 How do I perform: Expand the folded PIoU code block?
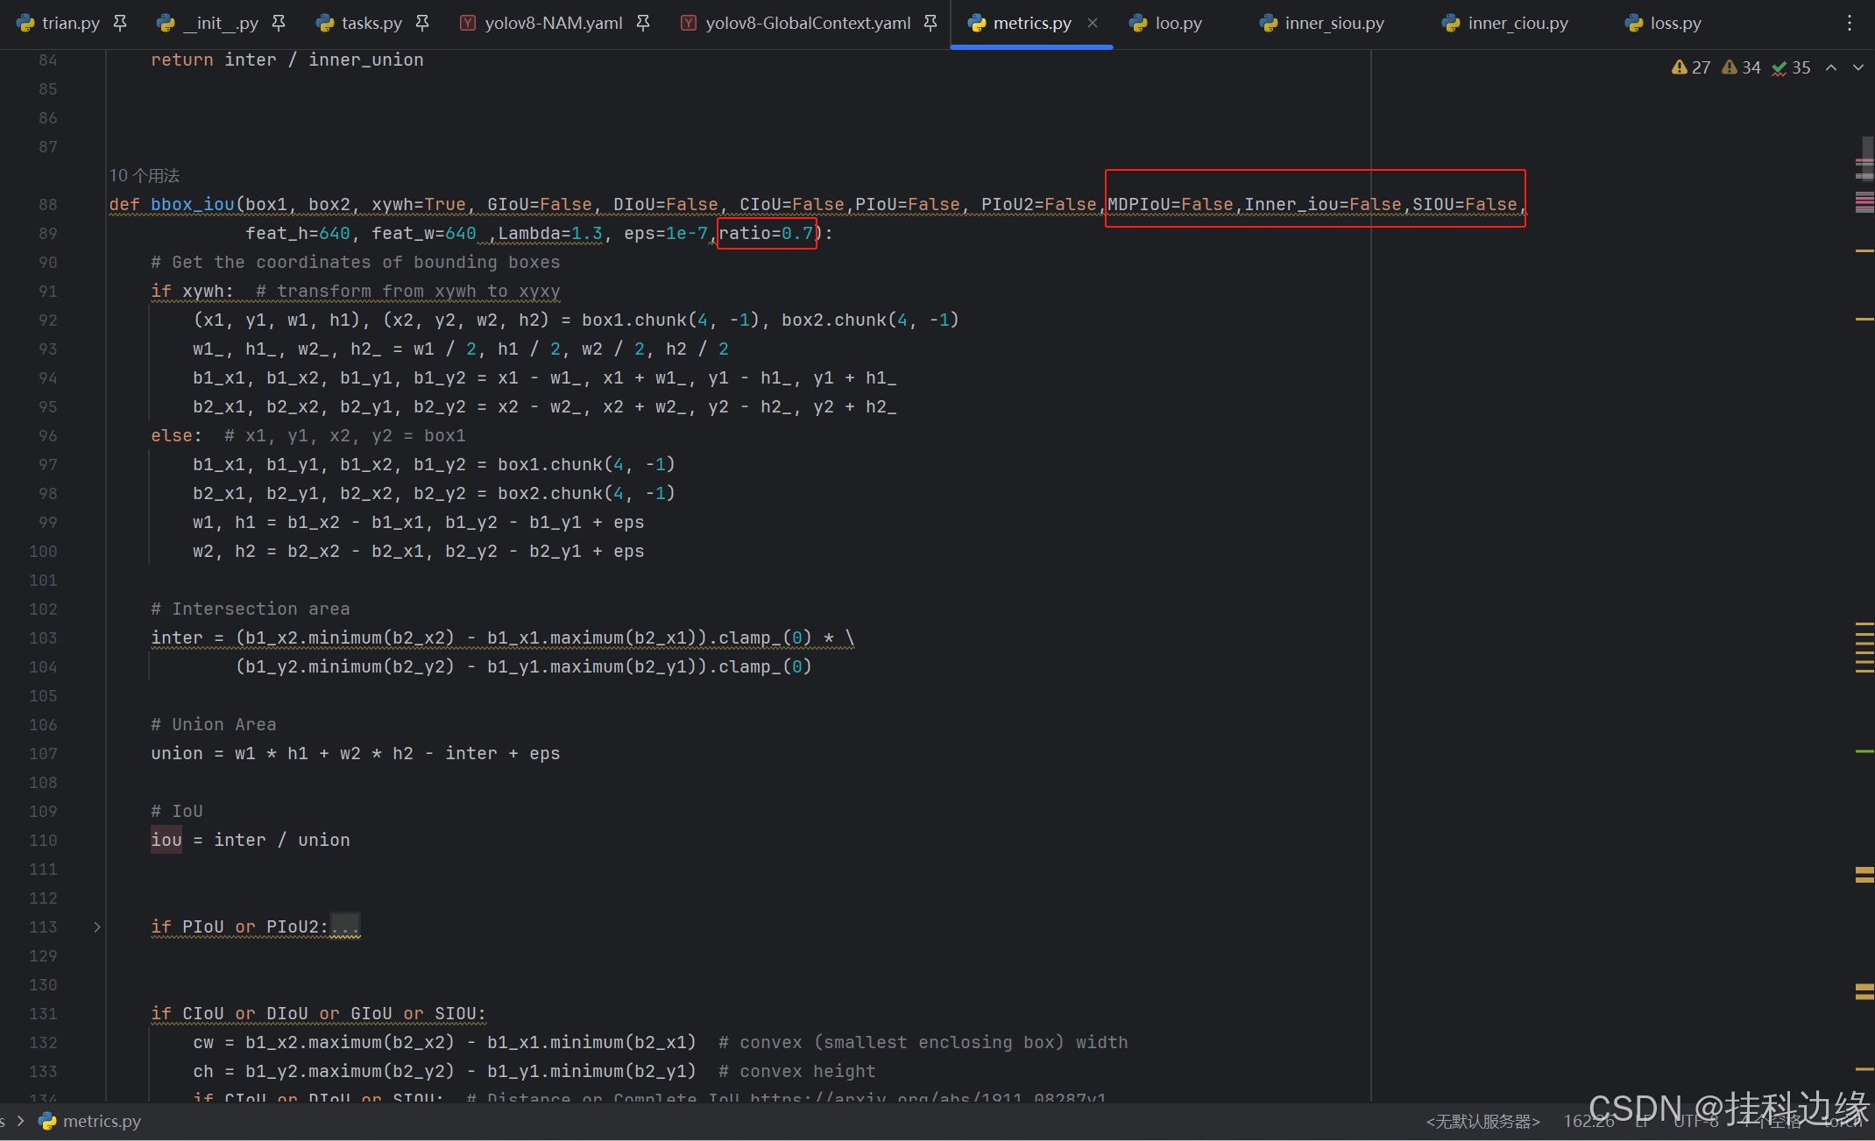pos(97,926)
